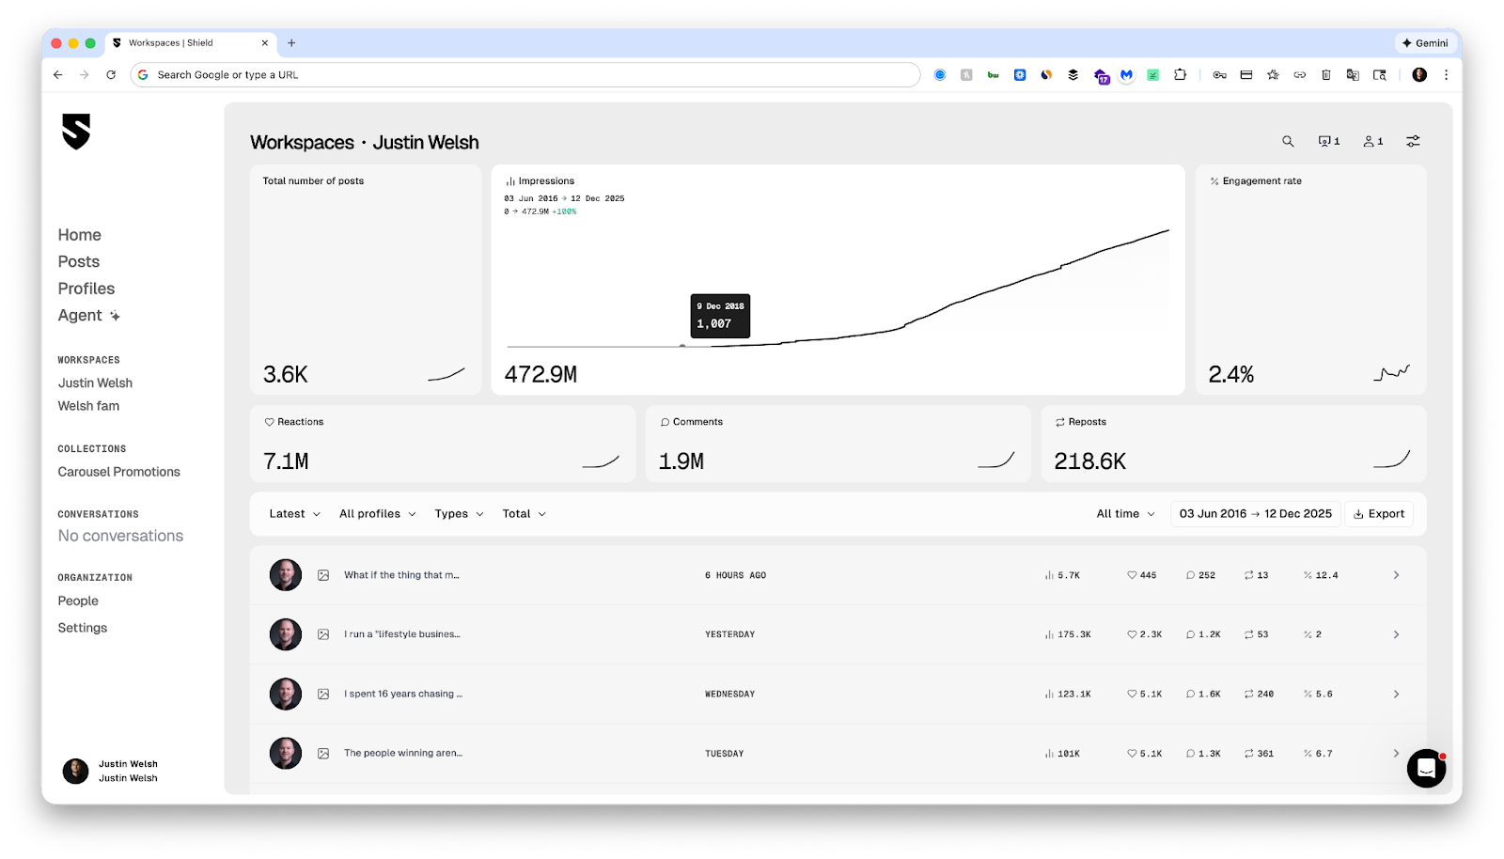Expand the All profiles dropdown
The height and width of the screenshot is (859, 1504).
(377, 514)
